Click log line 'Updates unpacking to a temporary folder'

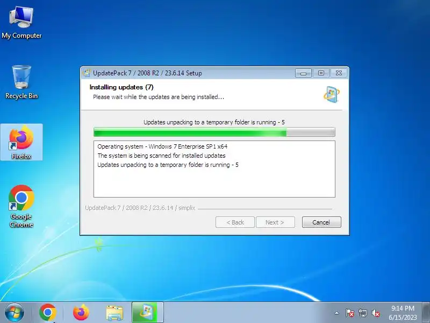point(168,165)
